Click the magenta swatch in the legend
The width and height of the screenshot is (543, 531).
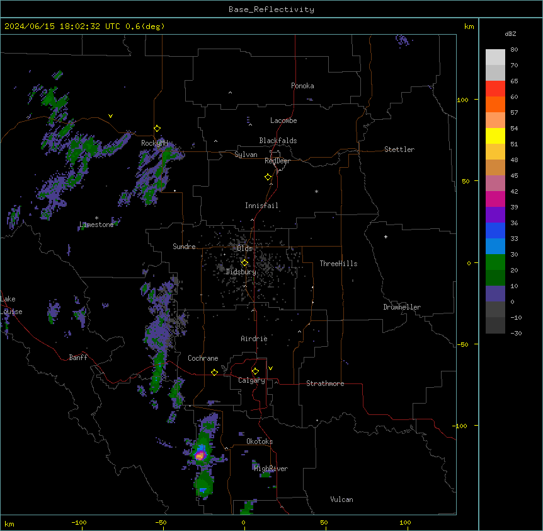[x=495, y=199]
